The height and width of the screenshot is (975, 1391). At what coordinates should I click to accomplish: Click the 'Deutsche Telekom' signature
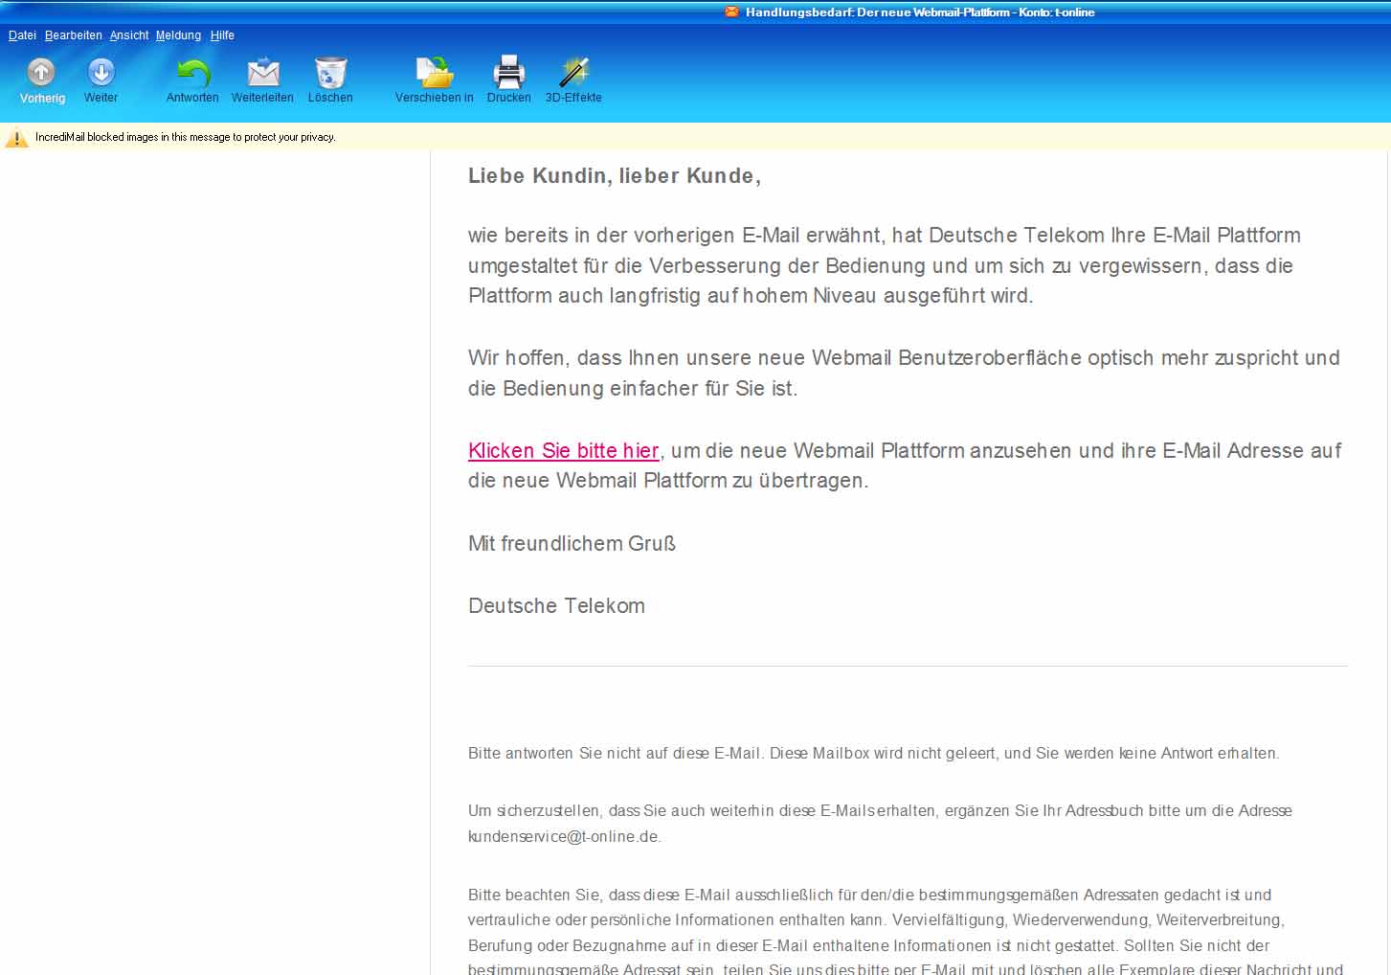click(x=556, y=606)
